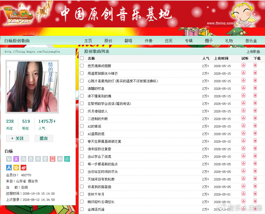Image resolution: width=265 pixels, height=214 pixels.
Task: Click the 留言 message button
Action: pyautogui.click(x=44, y=138)
